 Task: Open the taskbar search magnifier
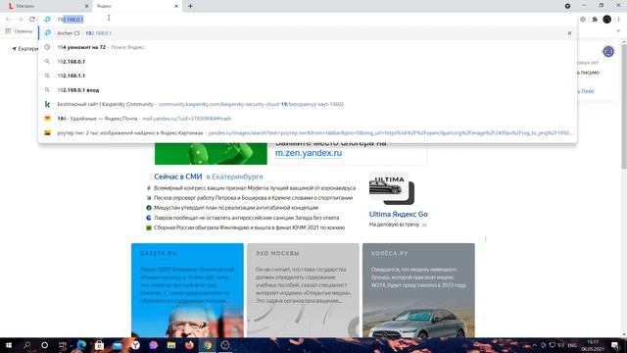click(x=26, y=345)
